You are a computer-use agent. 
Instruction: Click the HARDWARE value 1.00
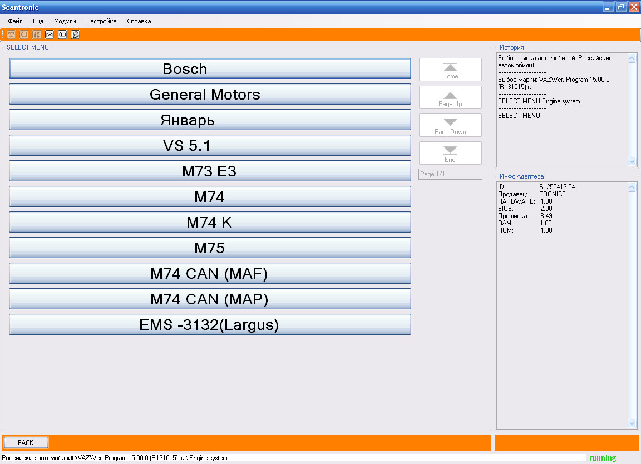(546, 201)
